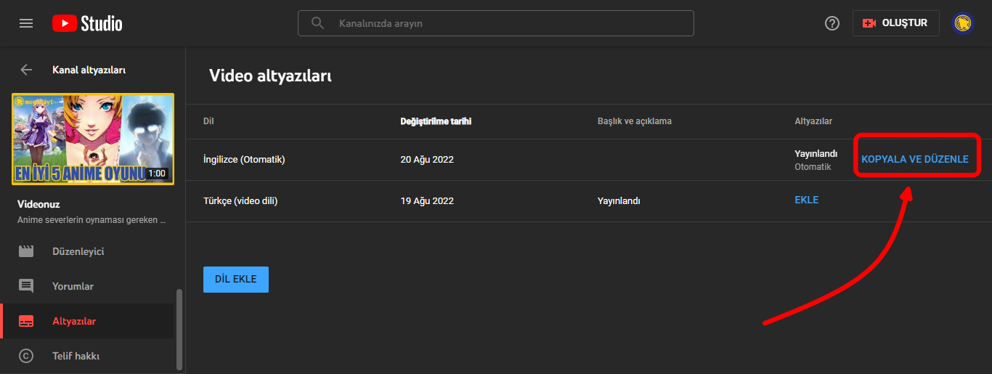Click the DİL EKLE button
Screen dimensions: 992x374
click(236, 280)
